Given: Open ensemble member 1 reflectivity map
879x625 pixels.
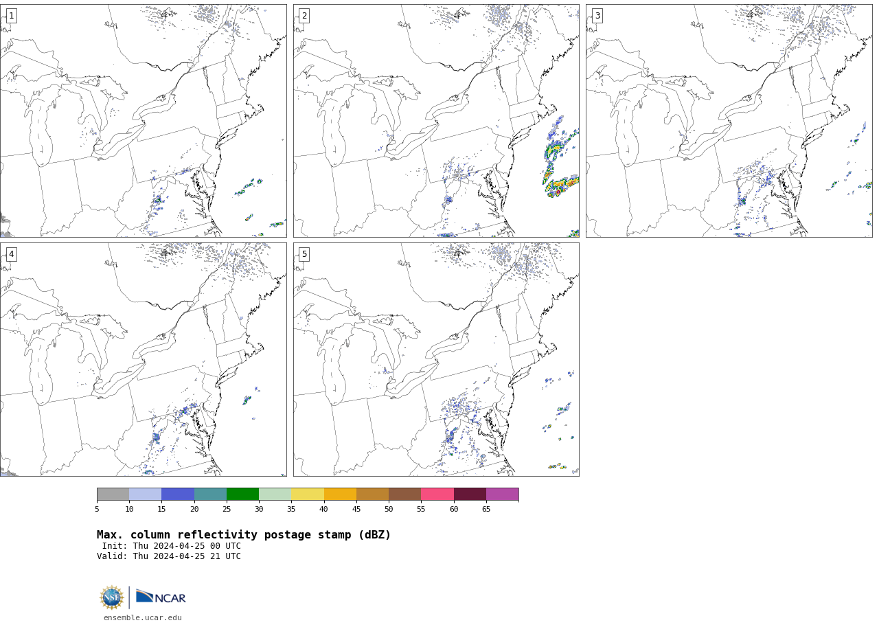Looking at the screenshot, I should 143,121.
